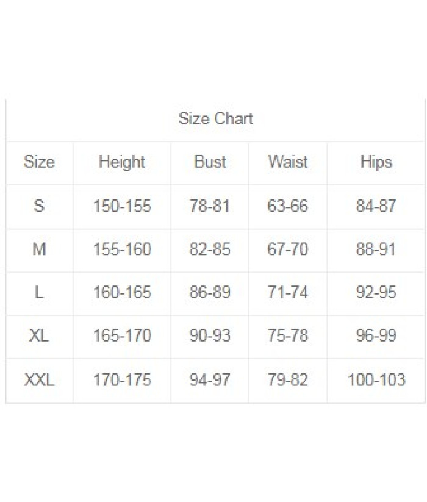Image resolution: width=427 pixels, height=502 pixels.
Task: Click height cell 150-155
Action: (x=122, y=206)
